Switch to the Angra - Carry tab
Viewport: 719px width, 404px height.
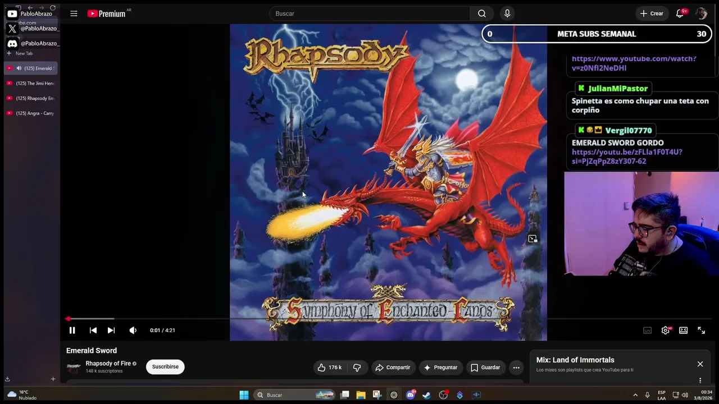(31, 113)
